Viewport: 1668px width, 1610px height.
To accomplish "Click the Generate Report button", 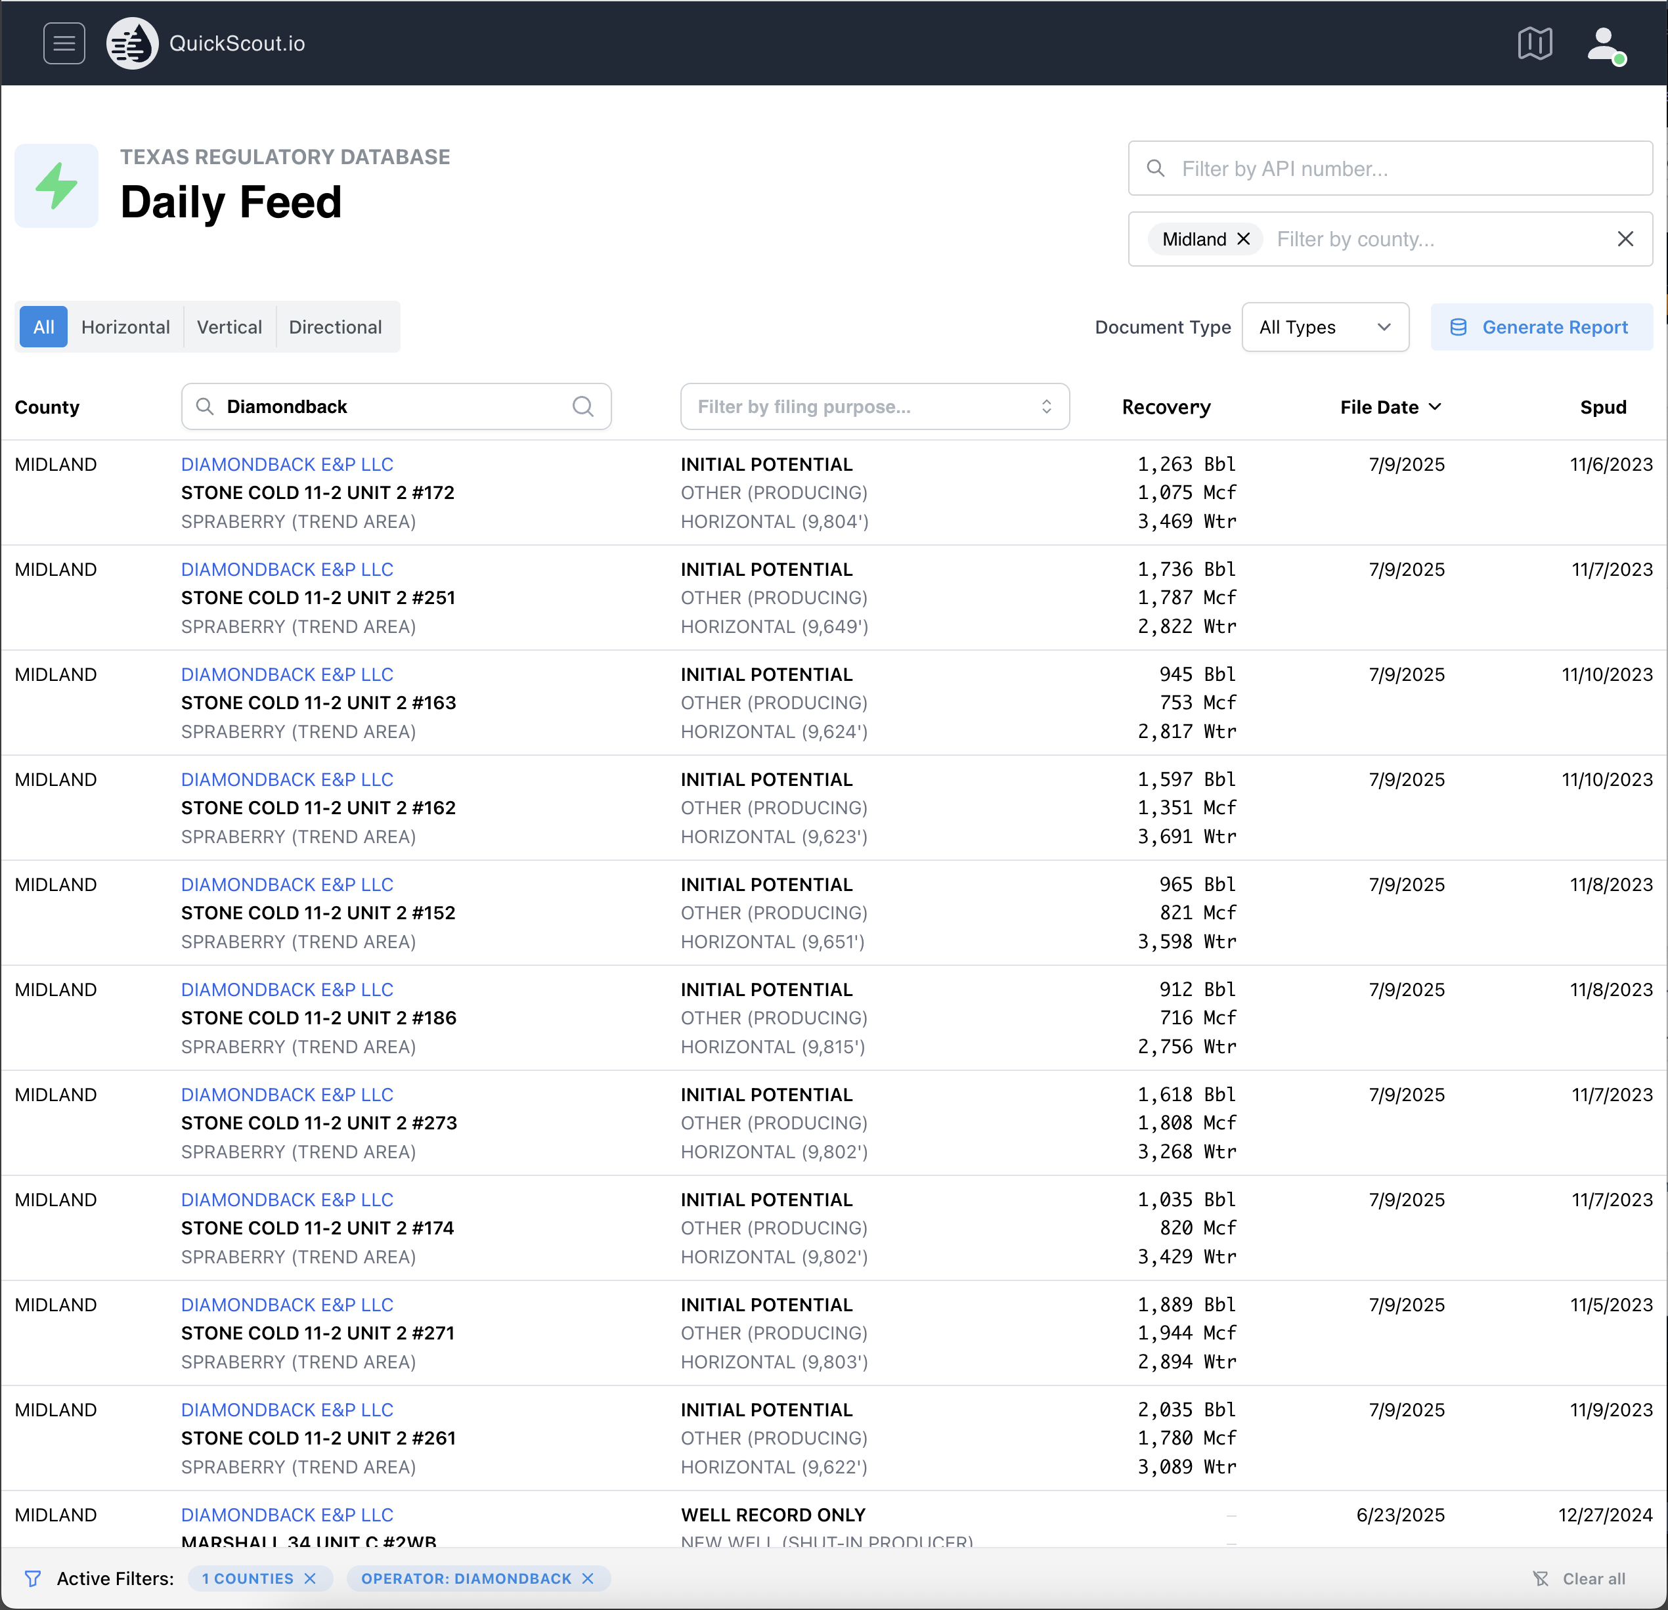I will coord(1541,327).
